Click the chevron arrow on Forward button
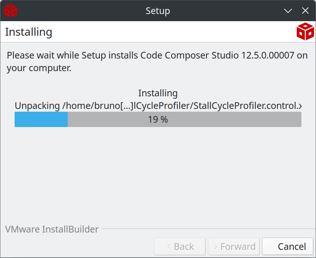Viewport: 316px width, 258px height. click(x=215, y=246)
